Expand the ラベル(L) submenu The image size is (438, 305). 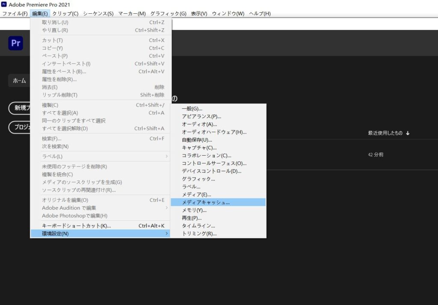(x=167, y=157)
